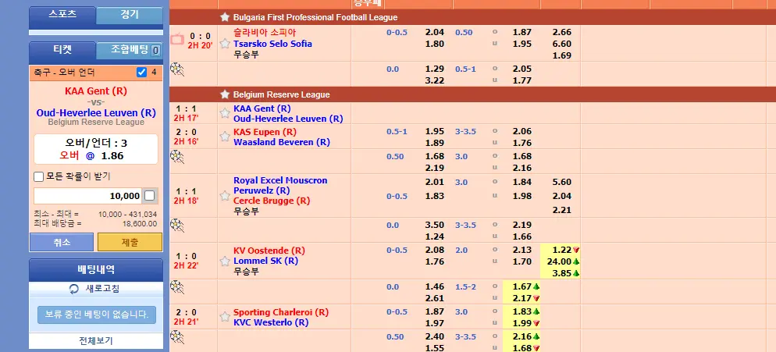Choose highlighted over odds 1.67

[x=521, y=286]
